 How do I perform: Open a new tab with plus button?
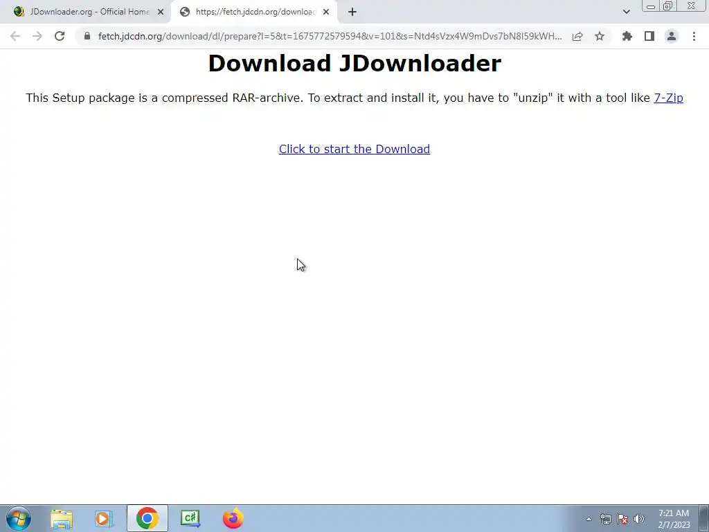pyautogui.click(x=352, y=12)
